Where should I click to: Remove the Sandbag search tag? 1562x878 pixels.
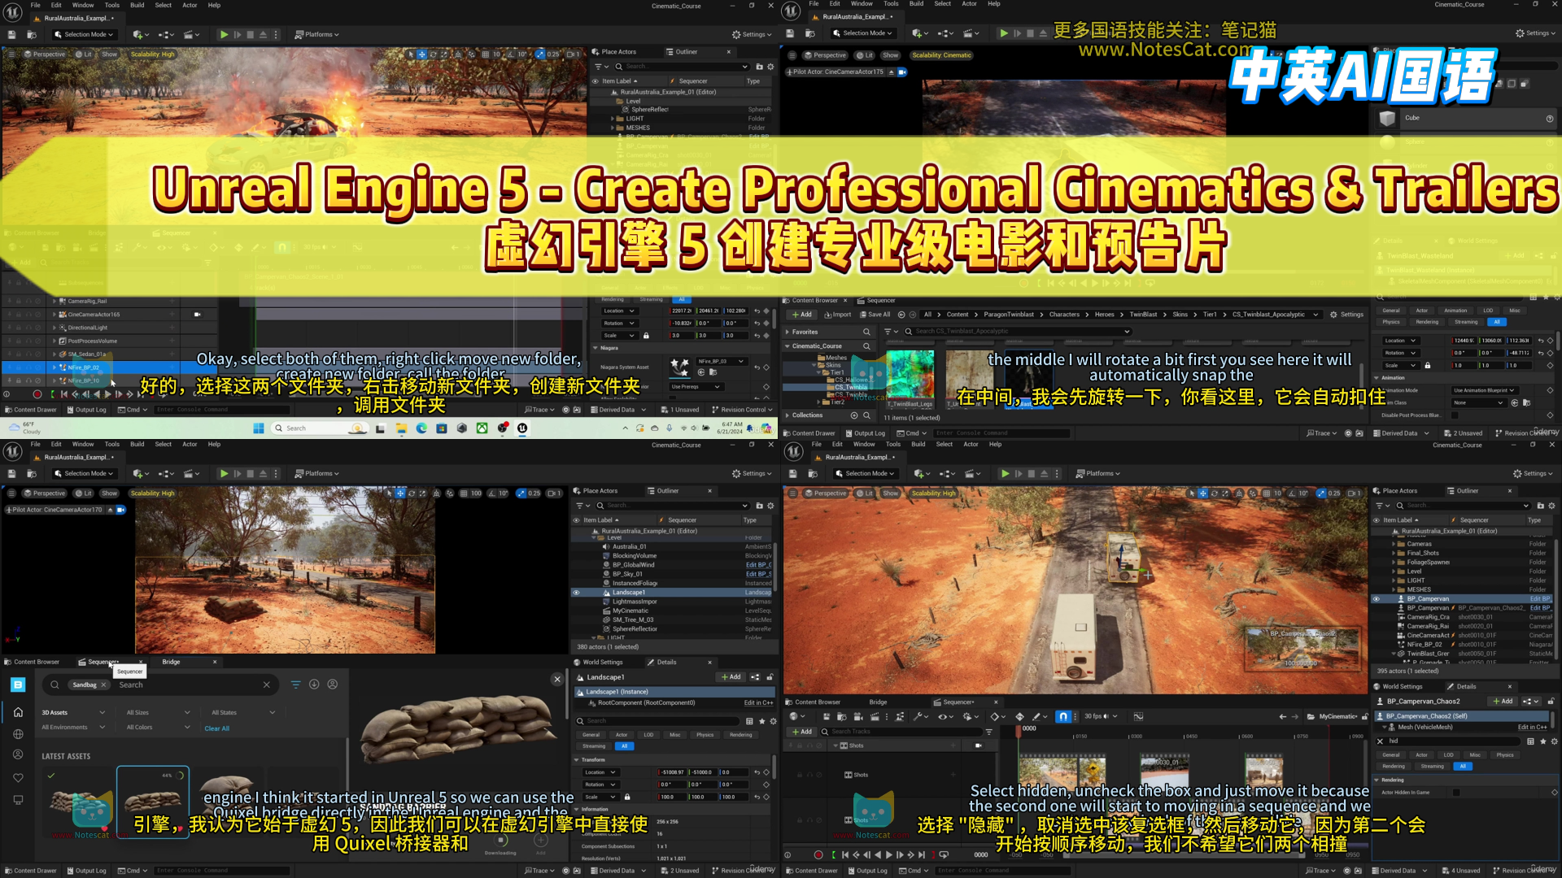point(103,685)
